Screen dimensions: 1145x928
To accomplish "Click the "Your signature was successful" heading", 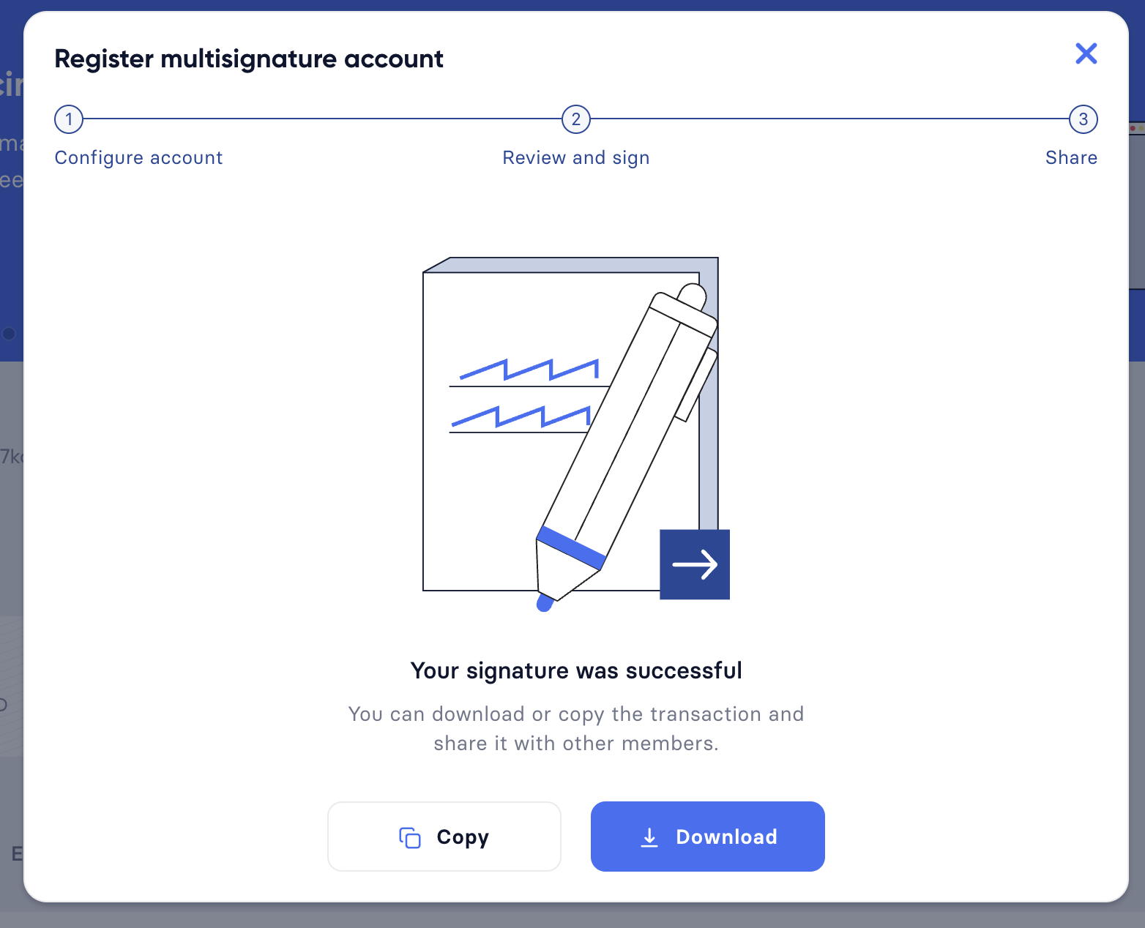I will pos(576,670).
